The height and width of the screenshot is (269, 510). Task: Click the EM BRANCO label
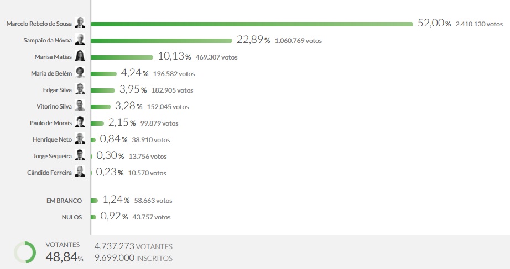[64, 201]
